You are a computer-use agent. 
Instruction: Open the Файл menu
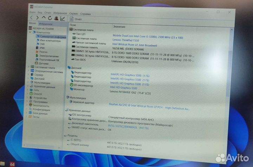[32, 12]
